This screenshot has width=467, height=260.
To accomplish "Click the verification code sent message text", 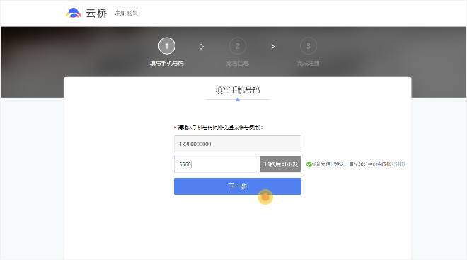I will (x=359, y=164).
